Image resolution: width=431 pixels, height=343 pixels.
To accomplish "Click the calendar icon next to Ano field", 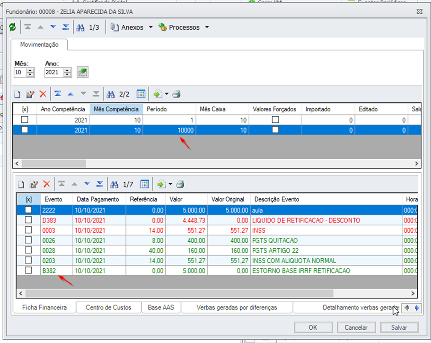I will 83,72.
